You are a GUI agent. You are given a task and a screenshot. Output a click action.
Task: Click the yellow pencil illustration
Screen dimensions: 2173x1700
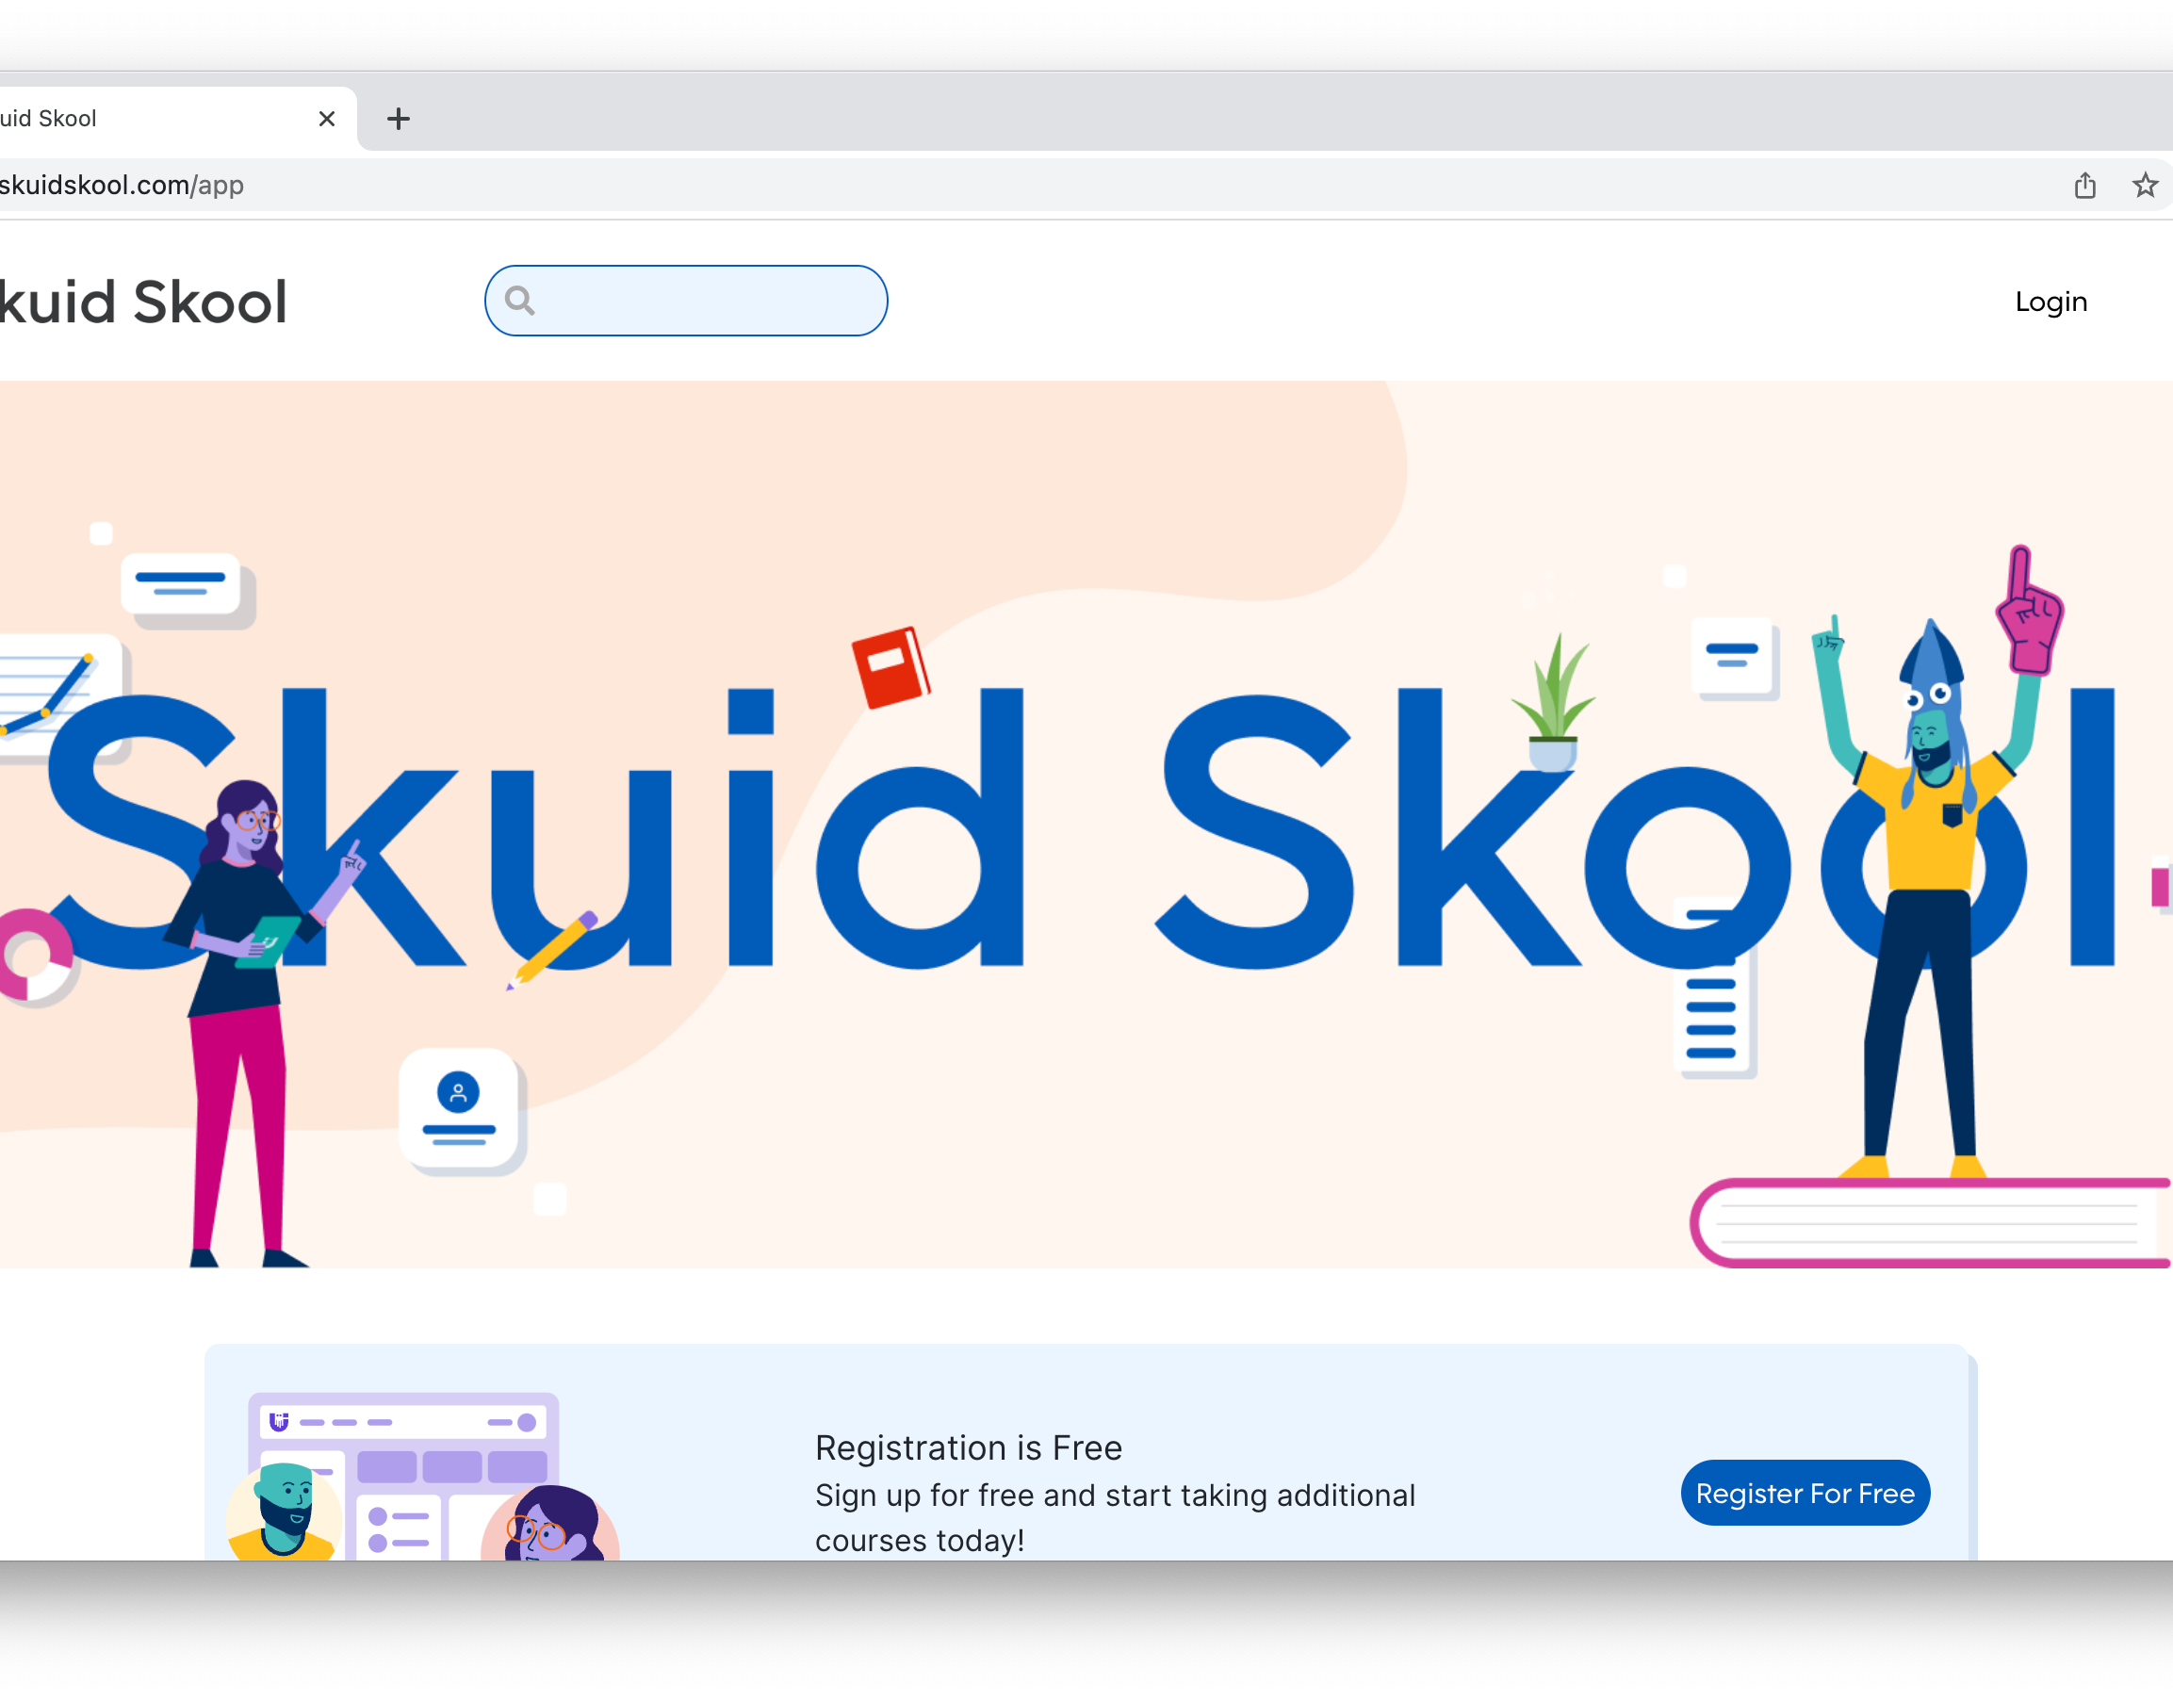click(552, 949)
